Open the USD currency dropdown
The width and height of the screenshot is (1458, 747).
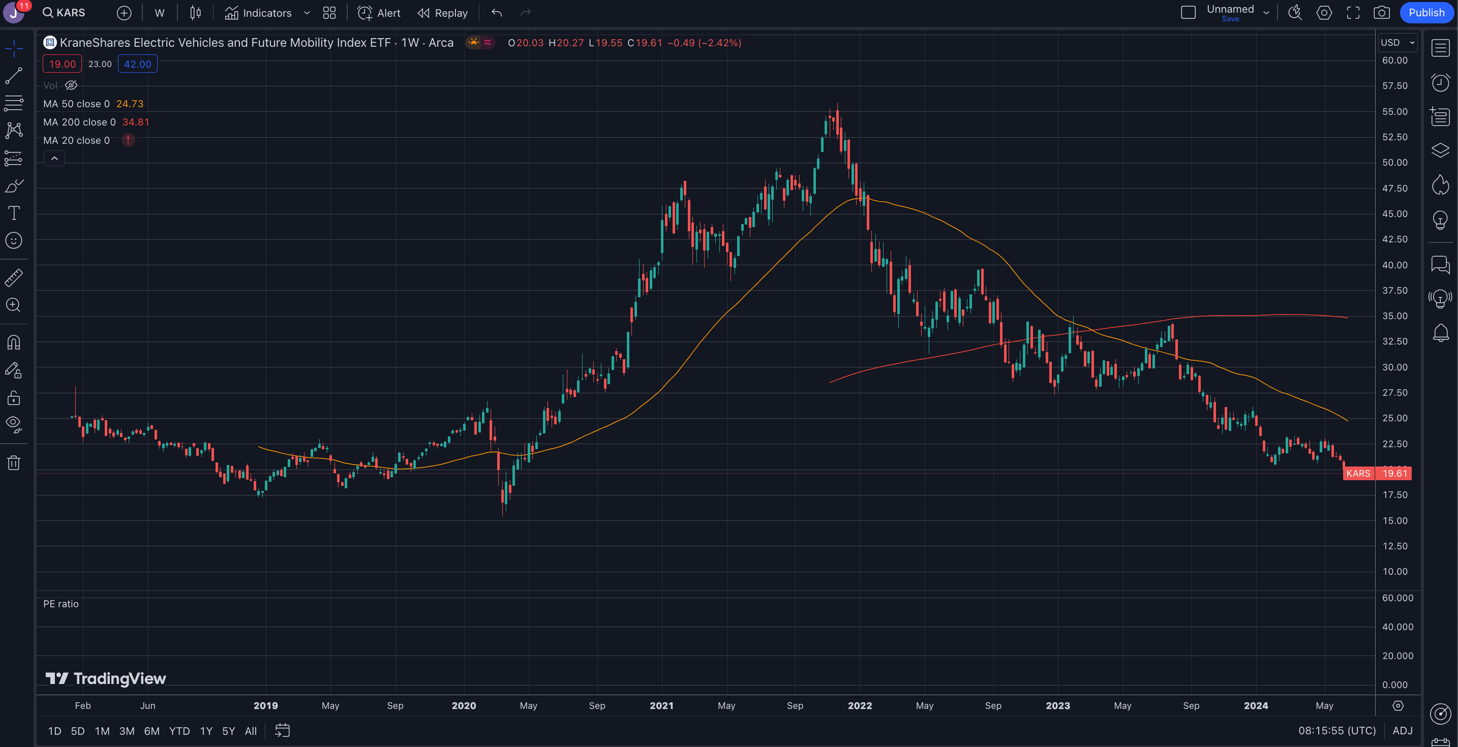(1397, 43)
